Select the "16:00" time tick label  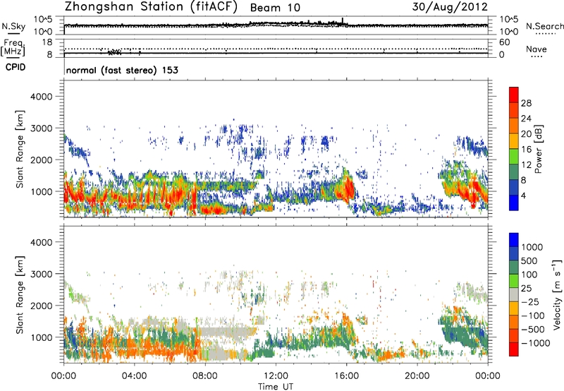(346, 376)
